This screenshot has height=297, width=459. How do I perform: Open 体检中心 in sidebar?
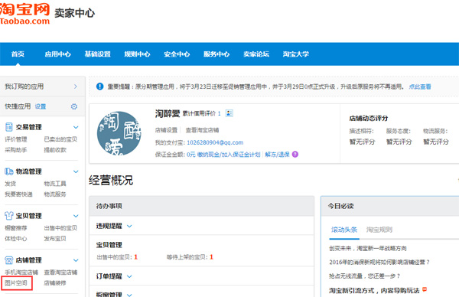coord(16,239)
